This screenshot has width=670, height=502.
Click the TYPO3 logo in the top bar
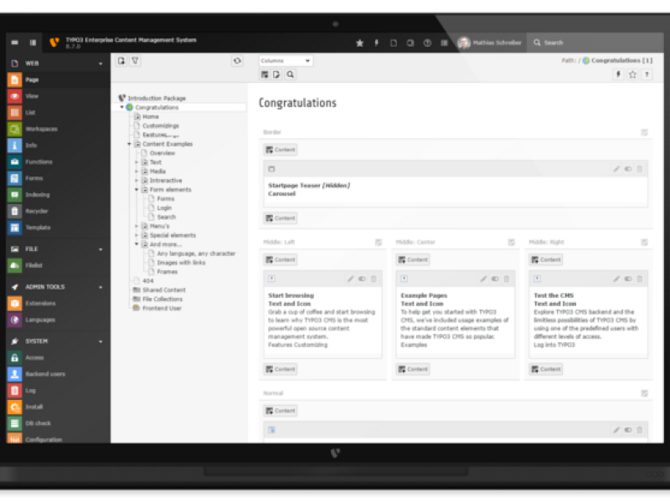pyautogui.click(x=54, y=43)
